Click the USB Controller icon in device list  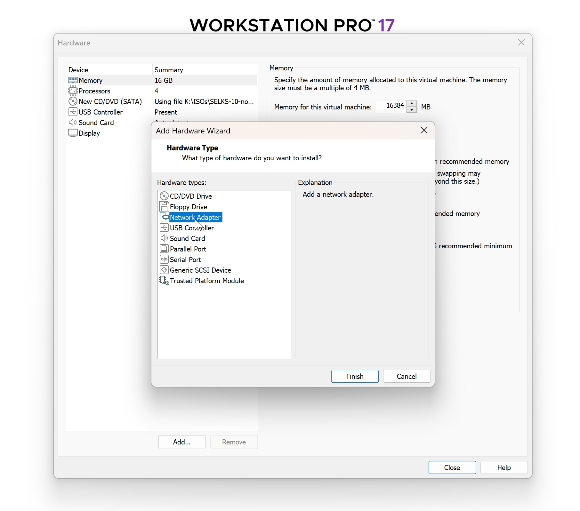[x=73, y=112]
